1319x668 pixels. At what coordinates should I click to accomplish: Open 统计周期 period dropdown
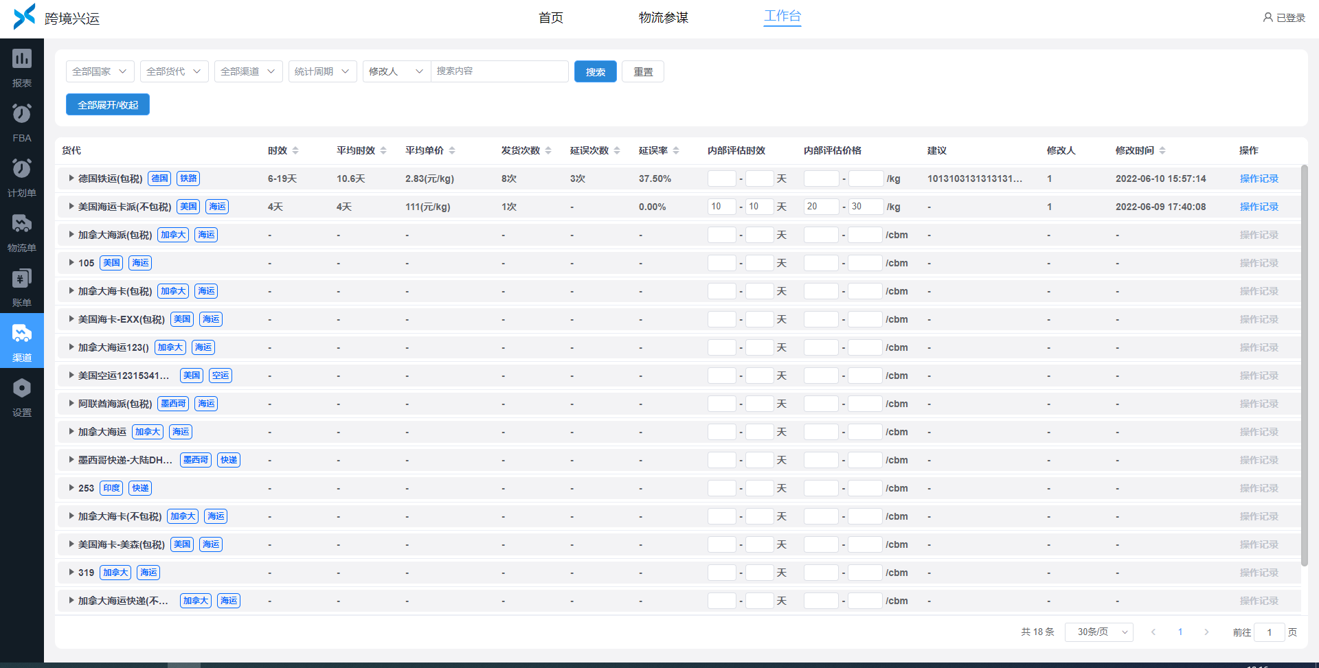[x=323, y=71]
